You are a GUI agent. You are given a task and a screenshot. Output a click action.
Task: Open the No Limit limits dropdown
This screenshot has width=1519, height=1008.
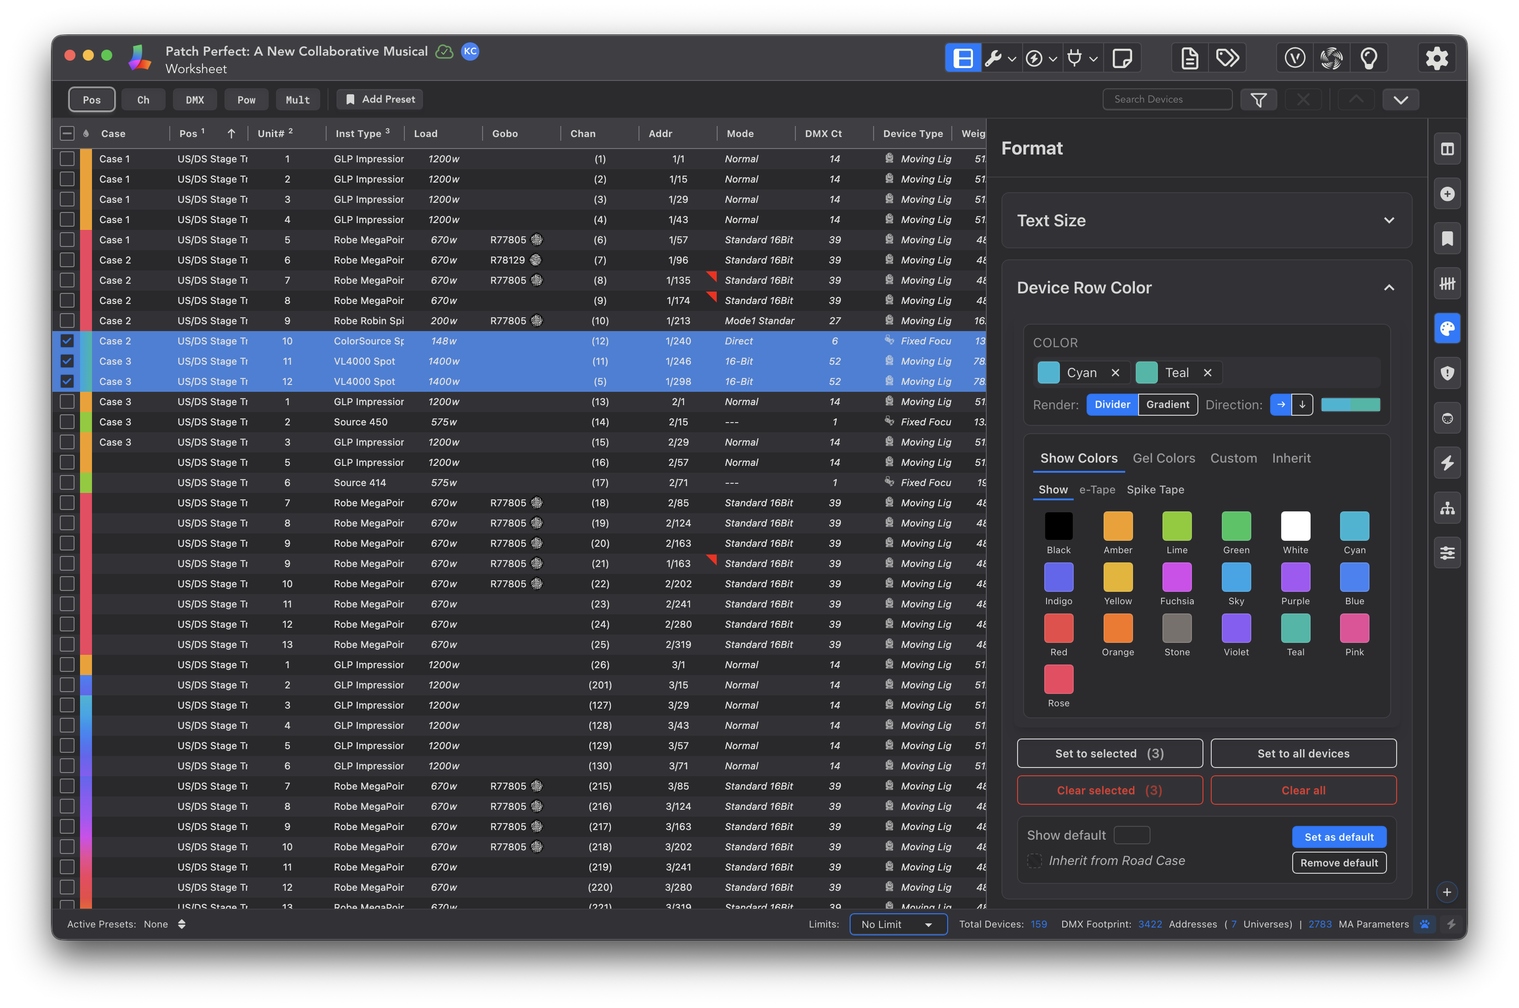pos(898,924)
